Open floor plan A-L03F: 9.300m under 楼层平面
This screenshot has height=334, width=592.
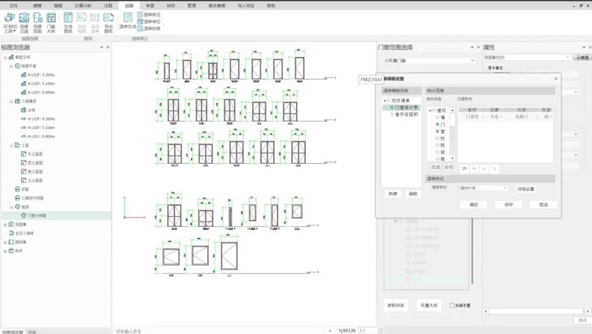[38, 75]
